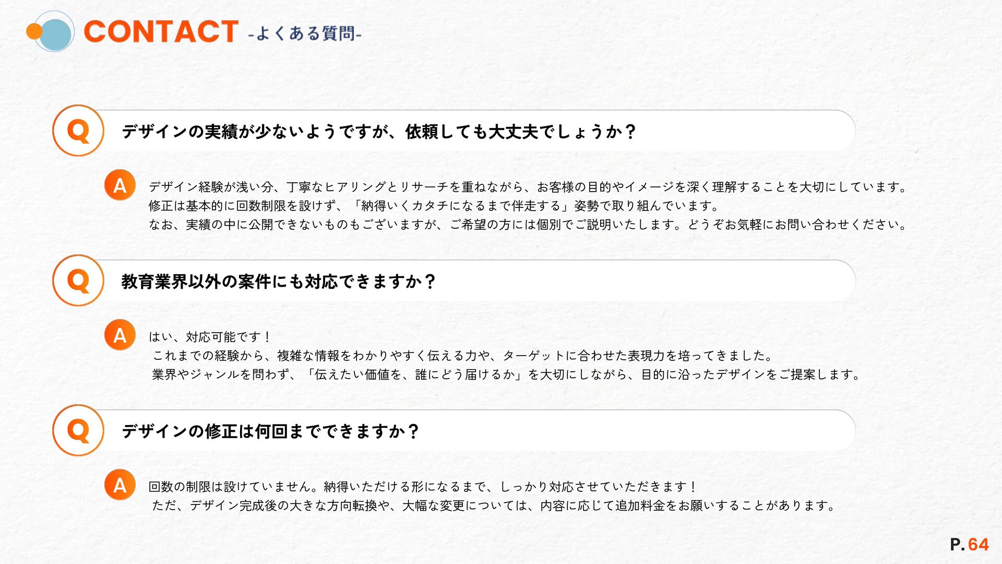Click the orange CONTACT heading
The width and height of the screenshot is (1002, 564).
point(161,31)
